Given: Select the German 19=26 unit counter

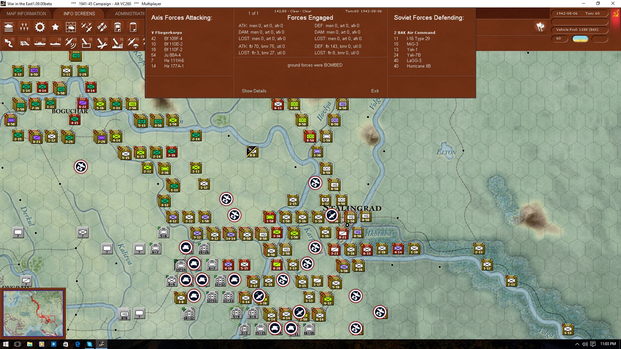Looking at the screenshot, I should pos(204,249).
